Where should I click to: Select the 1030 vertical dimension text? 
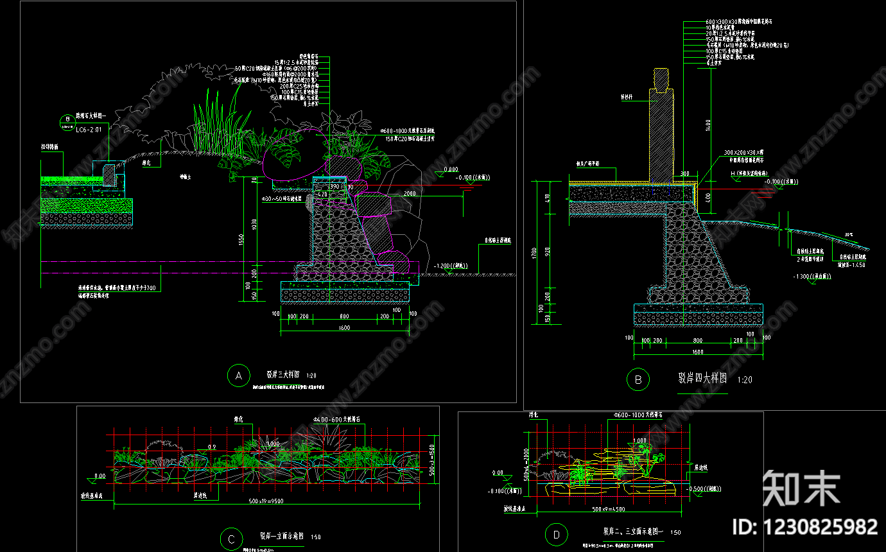(x=254, y=225)
